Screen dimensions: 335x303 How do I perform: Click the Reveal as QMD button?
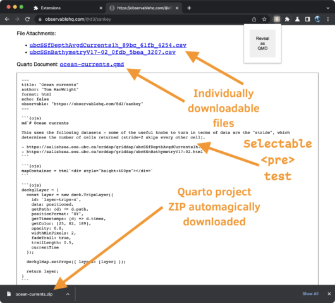262,44
